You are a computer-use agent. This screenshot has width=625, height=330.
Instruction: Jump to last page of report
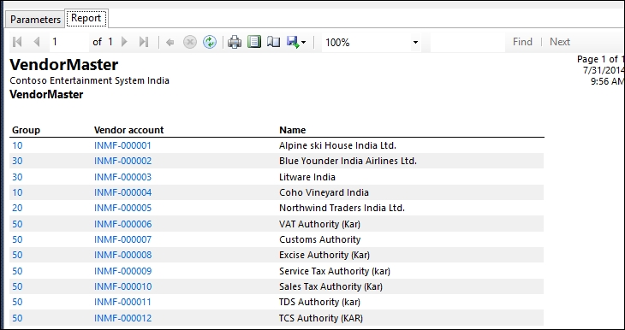(144, 42)
